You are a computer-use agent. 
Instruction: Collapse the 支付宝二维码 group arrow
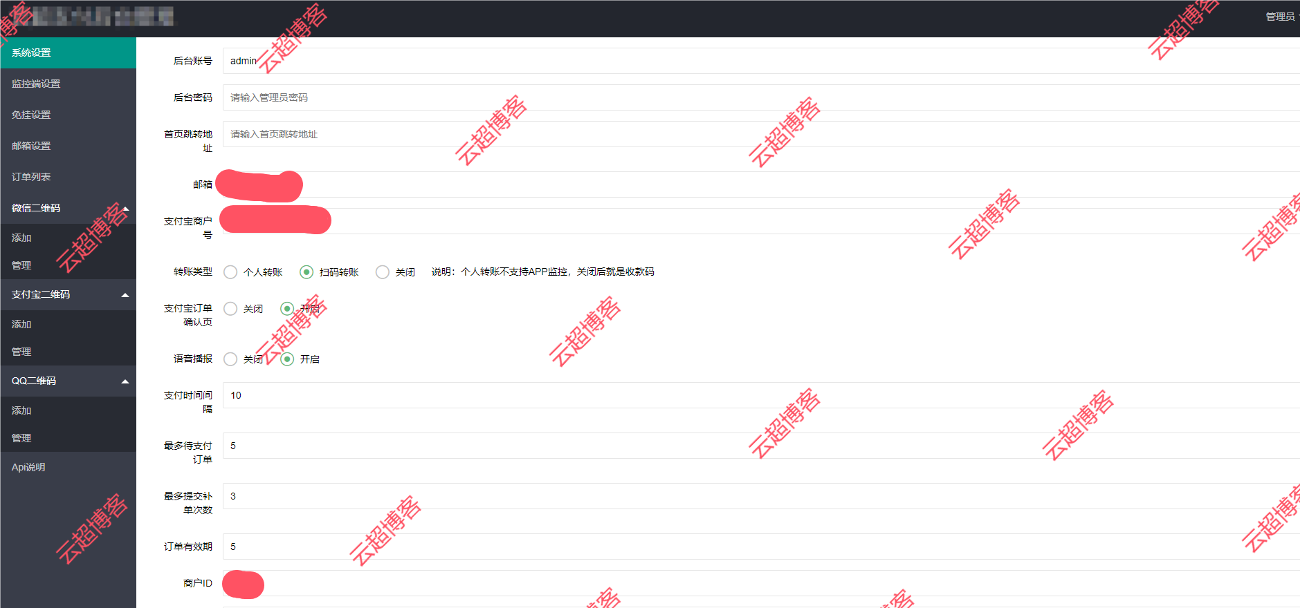point(125,295)
